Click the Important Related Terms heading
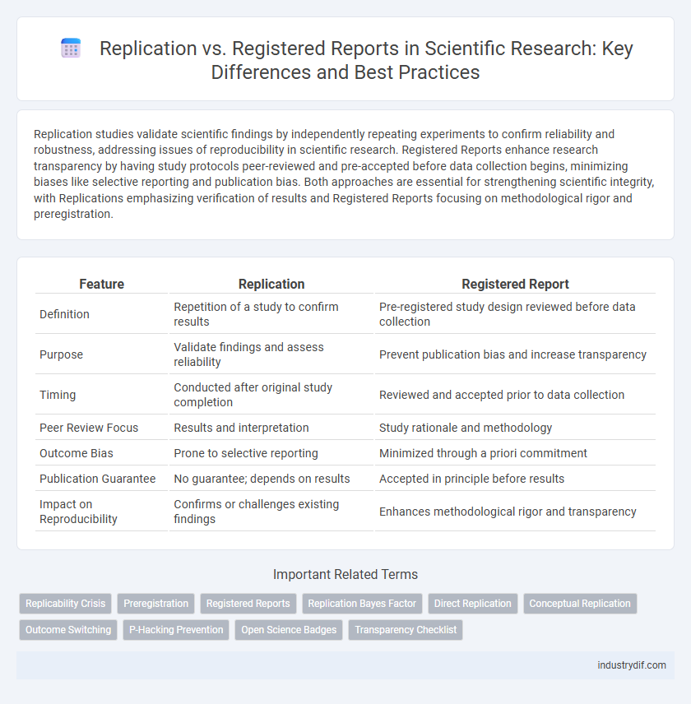The height and width of the screenshot is (704, 691). pyautogui.click(x=345, y=574)
